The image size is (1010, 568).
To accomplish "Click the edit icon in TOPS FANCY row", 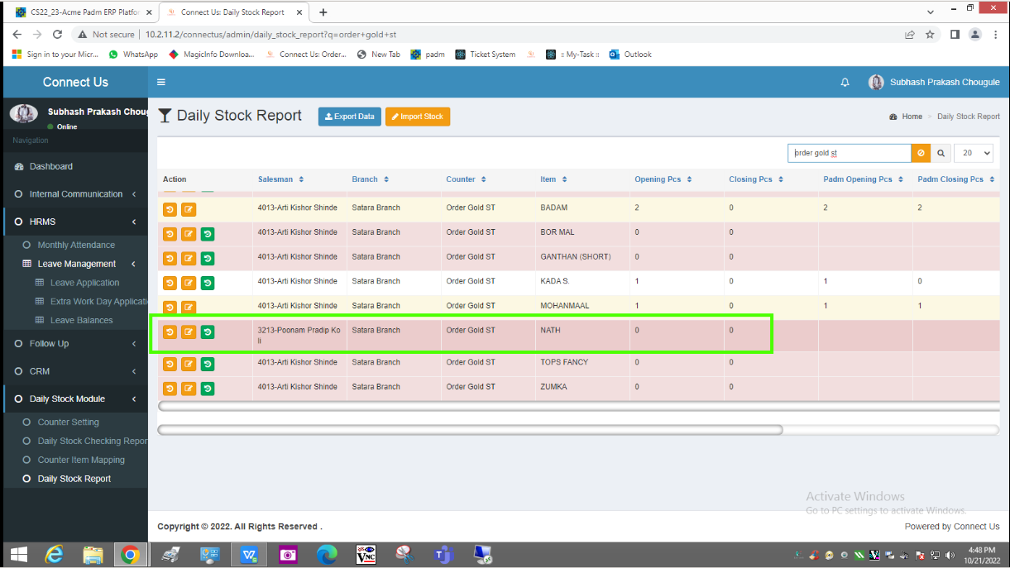I will click(x=189, y=365).
